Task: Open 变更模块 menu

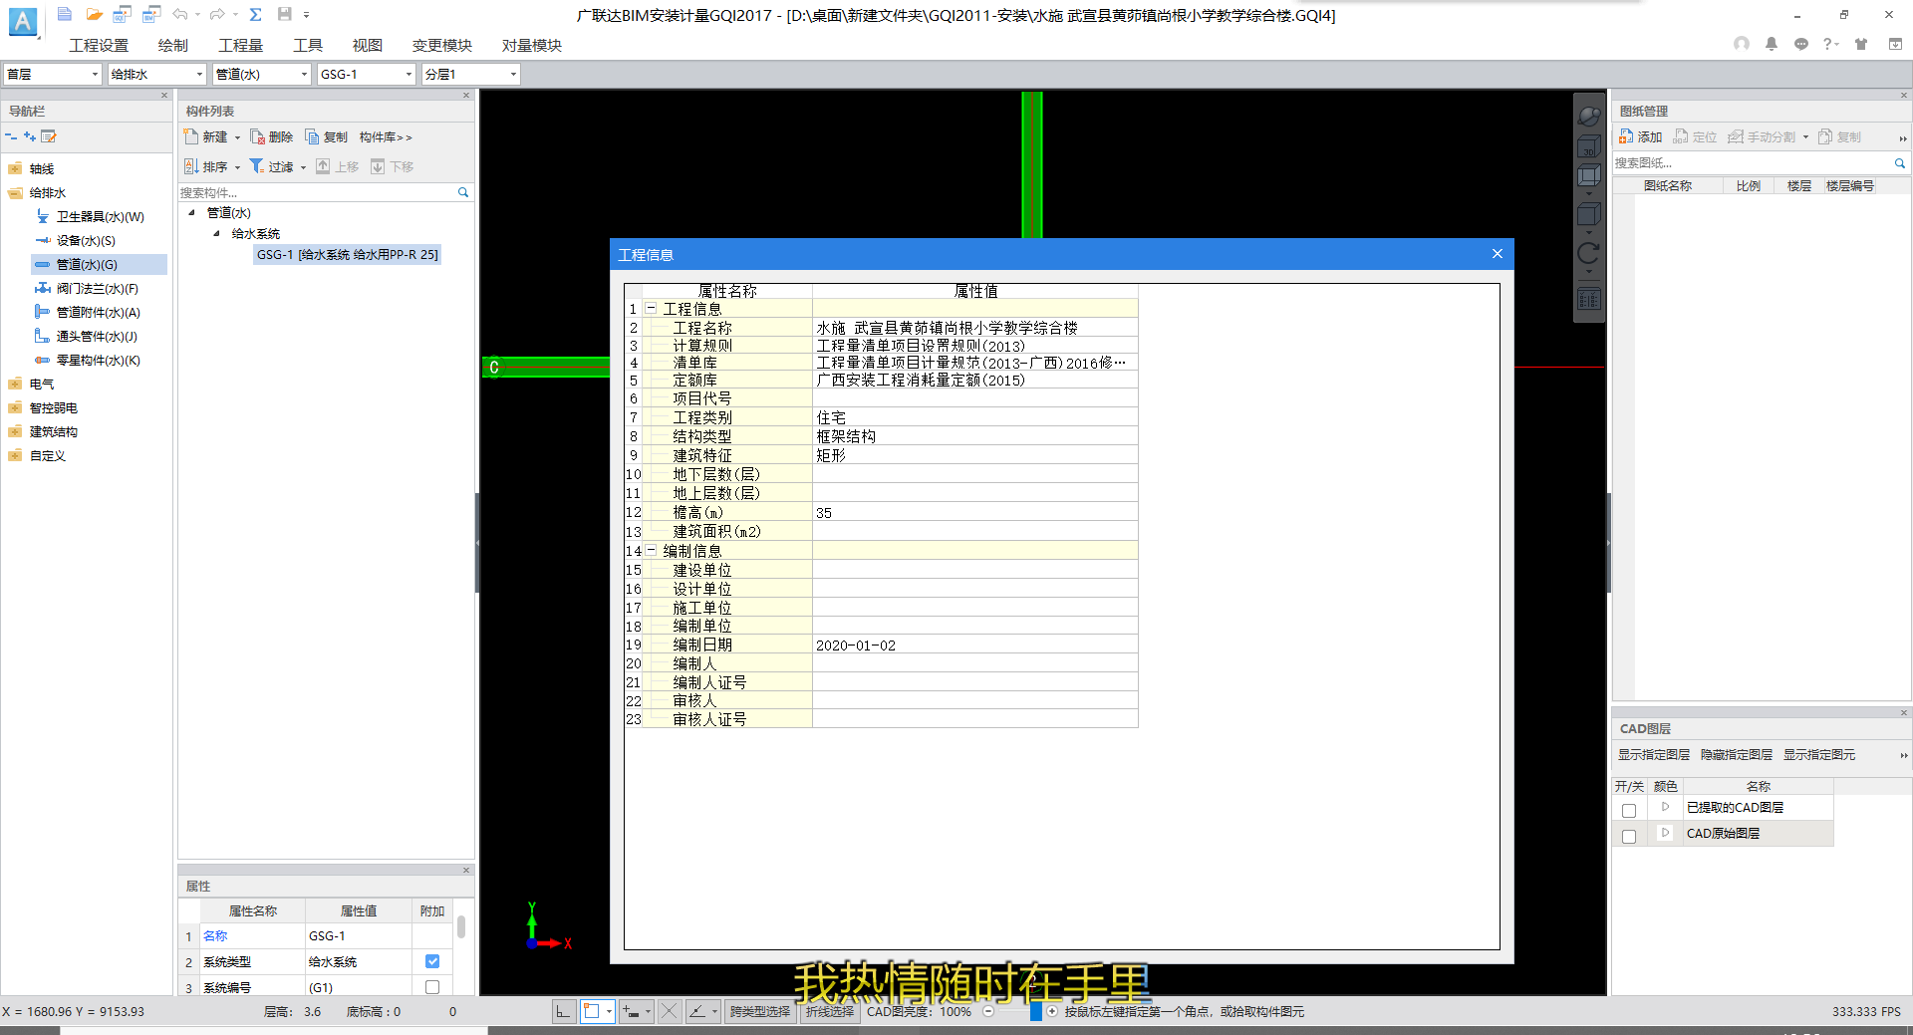Action: [442, 46]
